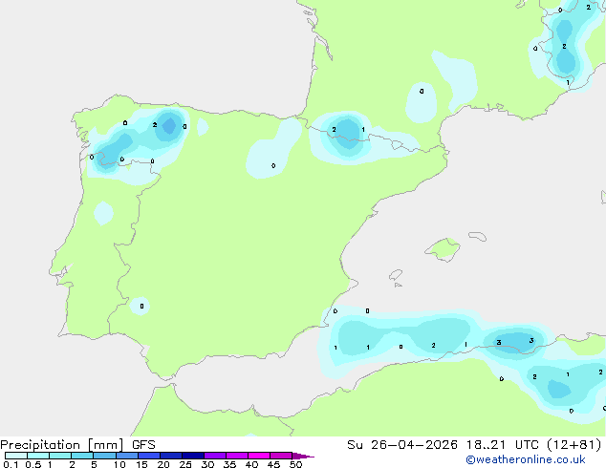606x468 pixels.
Task: Click Menorca island outline on the map
Action: coord(477,236)
